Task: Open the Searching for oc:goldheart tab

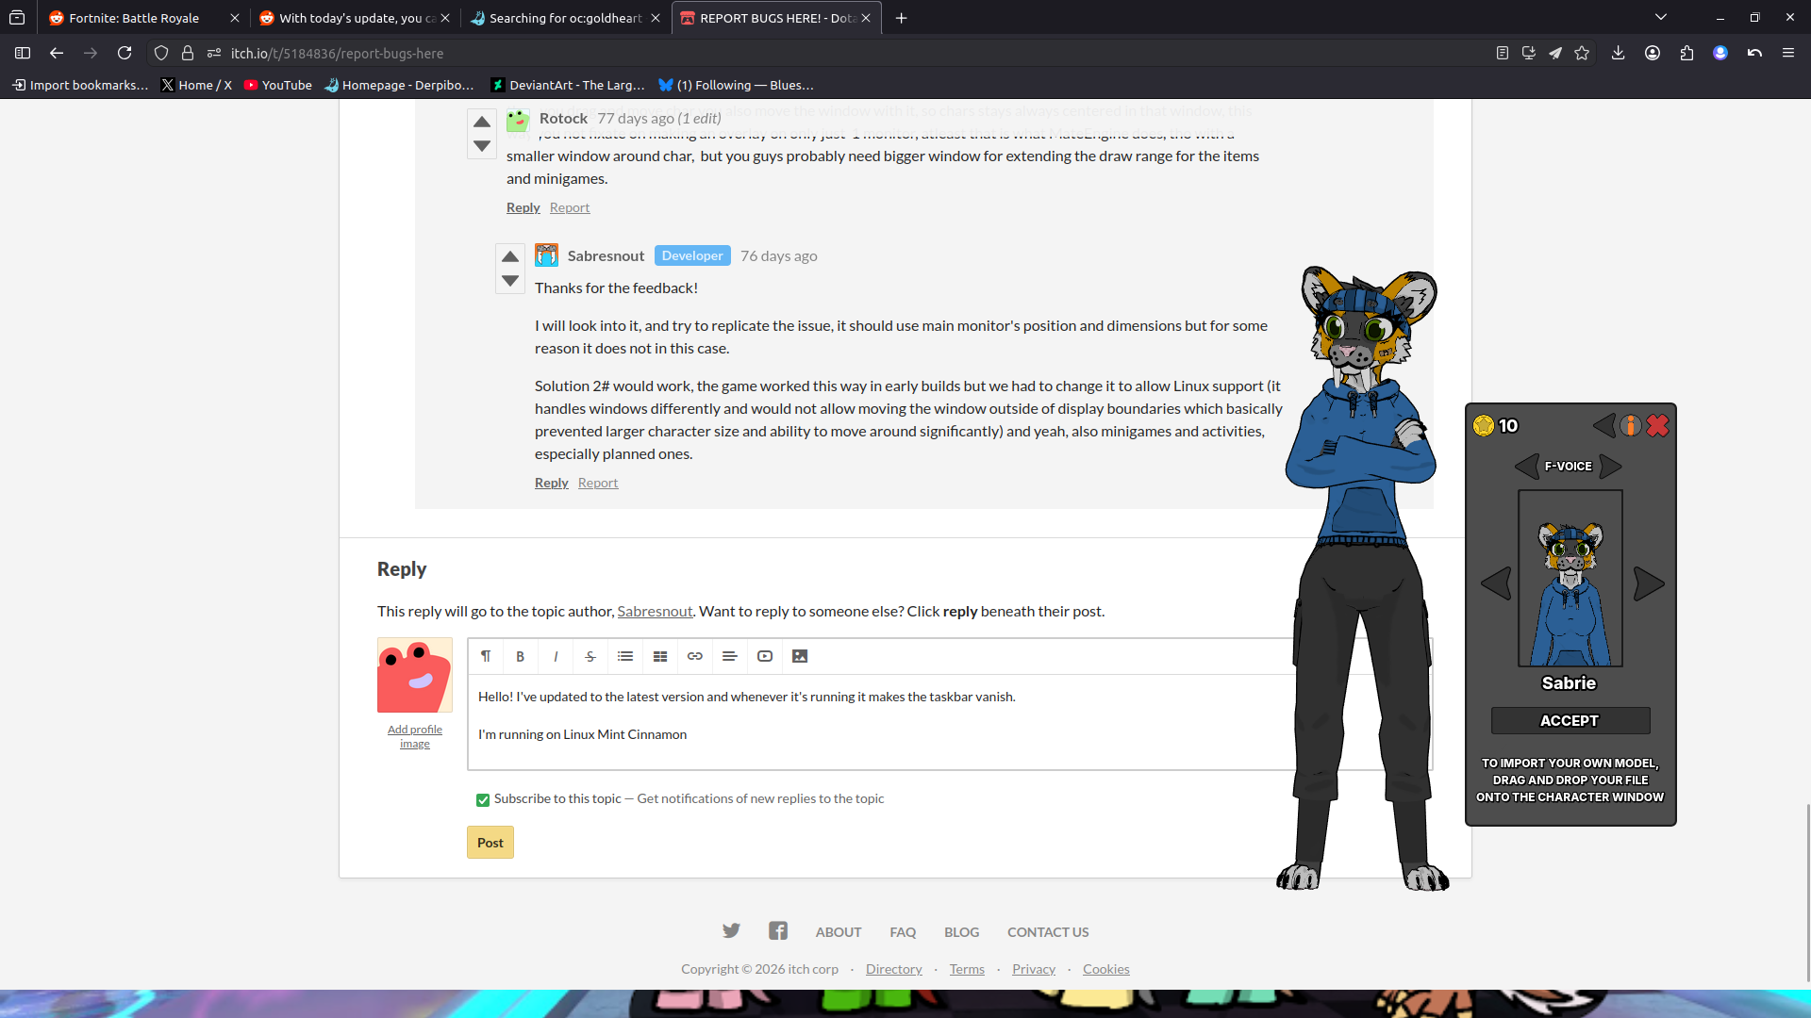Action: (564, 18)
